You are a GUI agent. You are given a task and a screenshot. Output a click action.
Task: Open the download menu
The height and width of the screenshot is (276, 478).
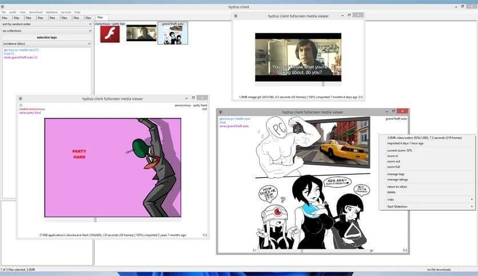35,12
